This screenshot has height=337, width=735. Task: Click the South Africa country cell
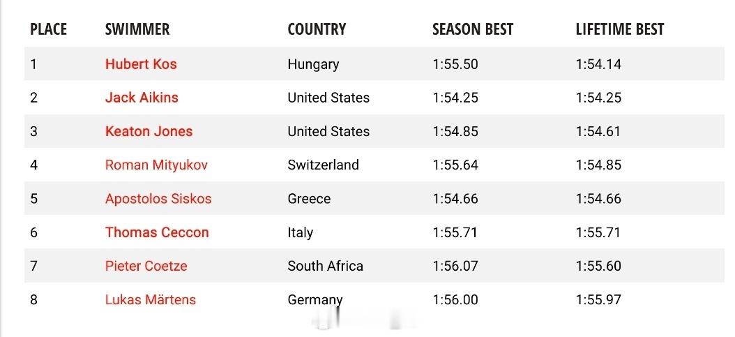[326, 267]
